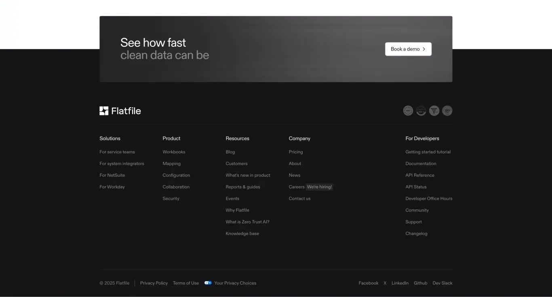Open the Security link under Product
Viewport: 552px width, 297px height.
point(171,199)
